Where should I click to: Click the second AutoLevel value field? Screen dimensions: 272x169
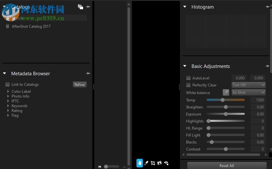pos(258,78)
